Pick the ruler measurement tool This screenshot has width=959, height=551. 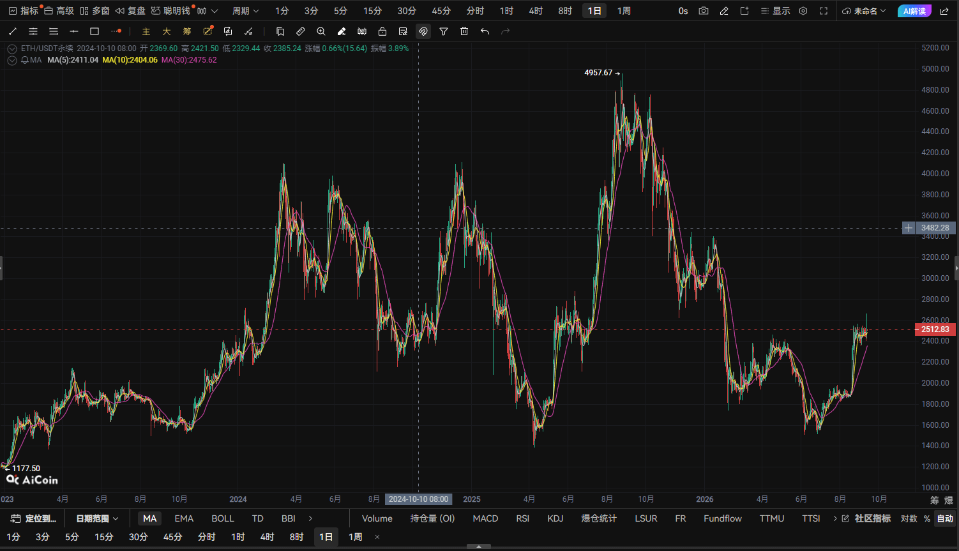click(x=301, y=31)
